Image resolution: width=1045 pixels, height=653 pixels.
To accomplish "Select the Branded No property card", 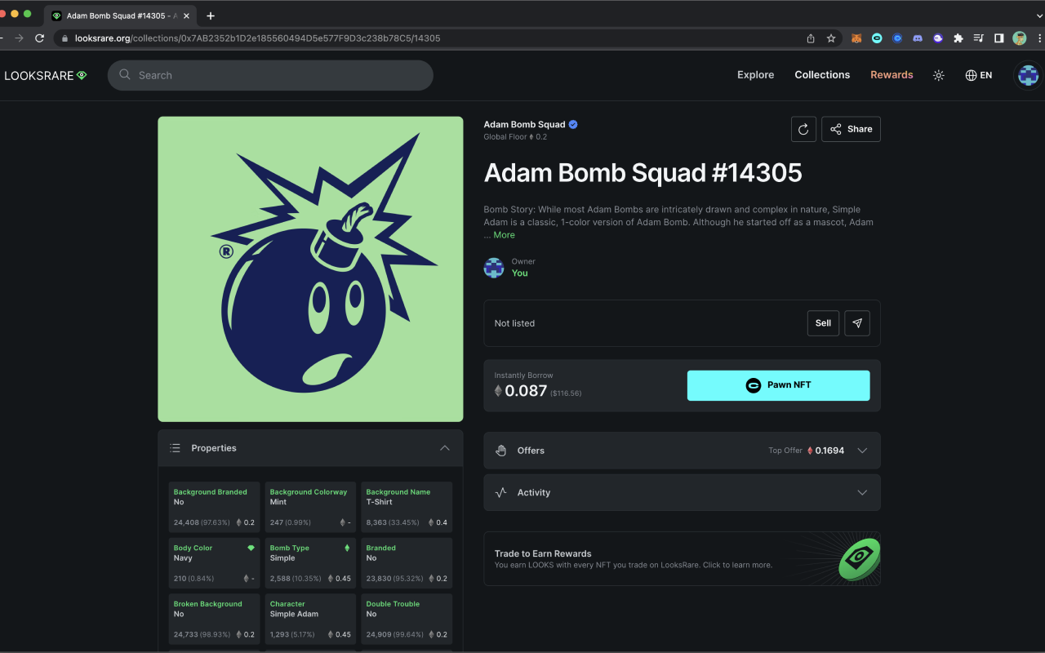I will [x=407, y=563].
